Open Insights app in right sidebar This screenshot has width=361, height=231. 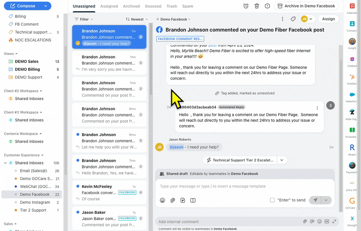pos(352,41)
